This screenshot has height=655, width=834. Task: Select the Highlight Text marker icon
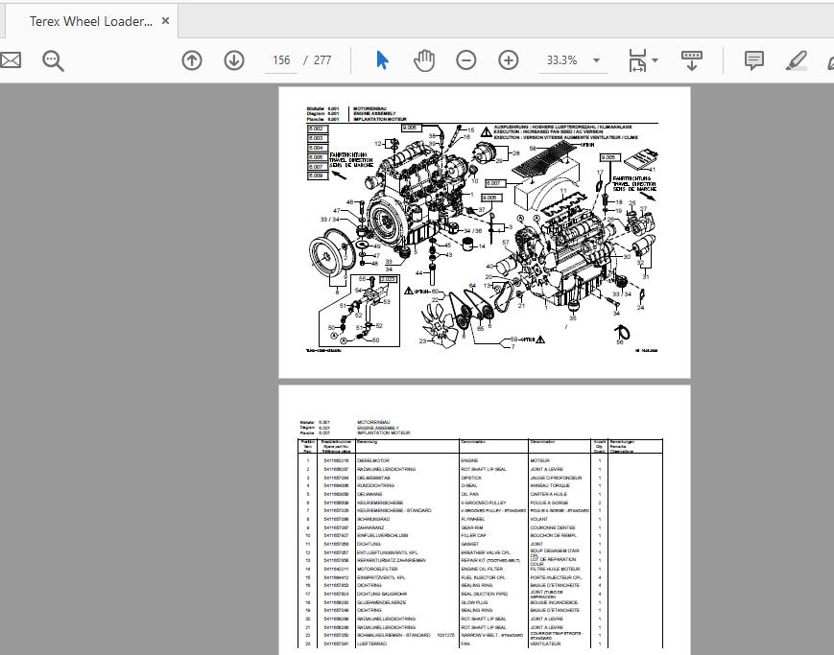(x=796, y=60)
